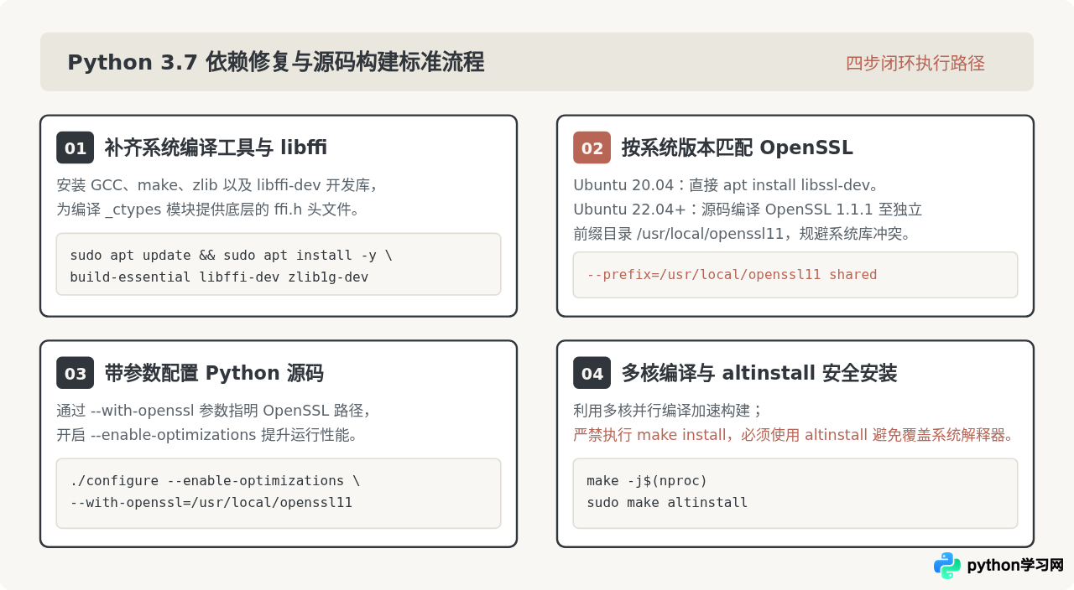Click the 'sudo make altinstall' code line
Image resolution: width=1074 pixels, height=590 pixels.
point(667,502)
